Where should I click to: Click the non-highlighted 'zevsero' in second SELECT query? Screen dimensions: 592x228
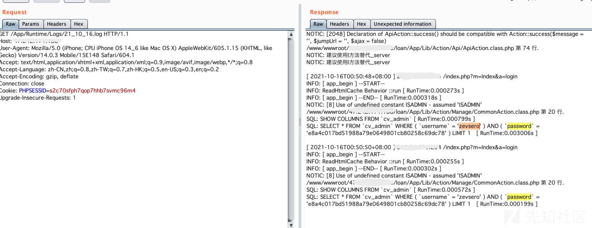pos(469,197)
